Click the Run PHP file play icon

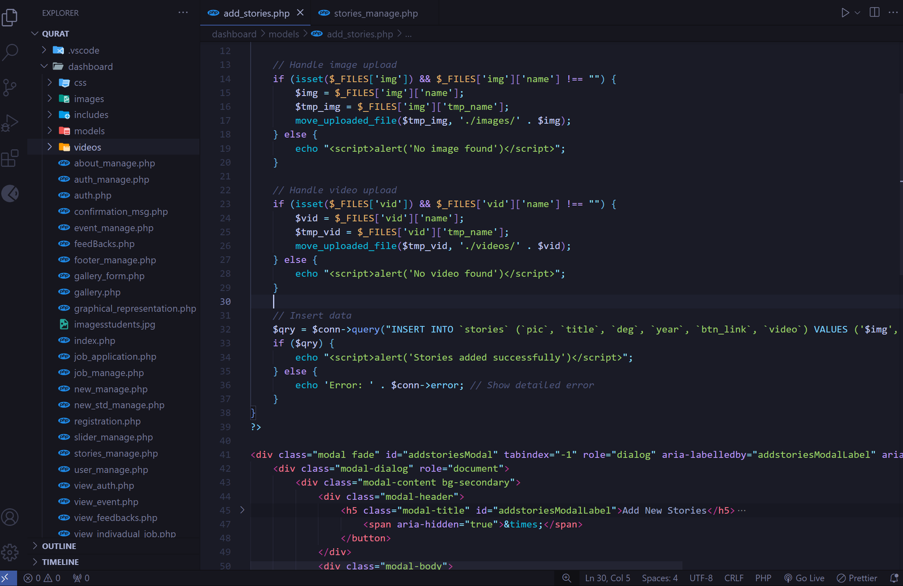tap(845, 12)
